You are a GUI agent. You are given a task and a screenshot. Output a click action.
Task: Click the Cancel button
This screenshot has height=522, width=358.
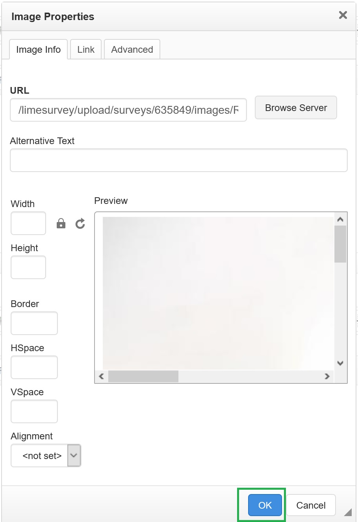pyautogui.click(x=311, y=505)
